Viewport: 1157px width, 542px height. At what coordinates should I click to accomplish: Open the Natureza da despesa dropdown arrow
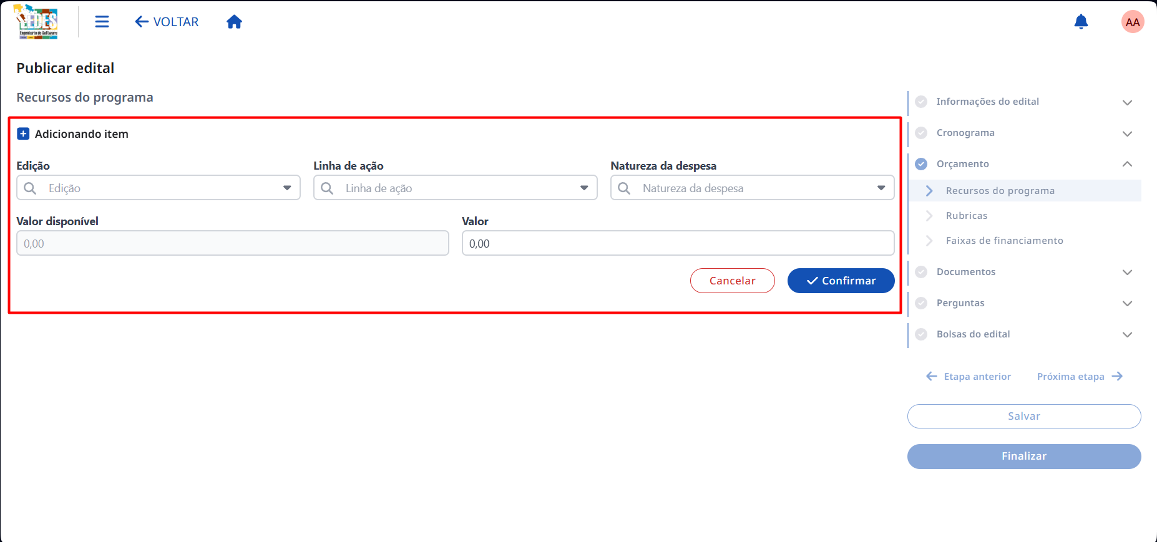[x=881, y=188]
